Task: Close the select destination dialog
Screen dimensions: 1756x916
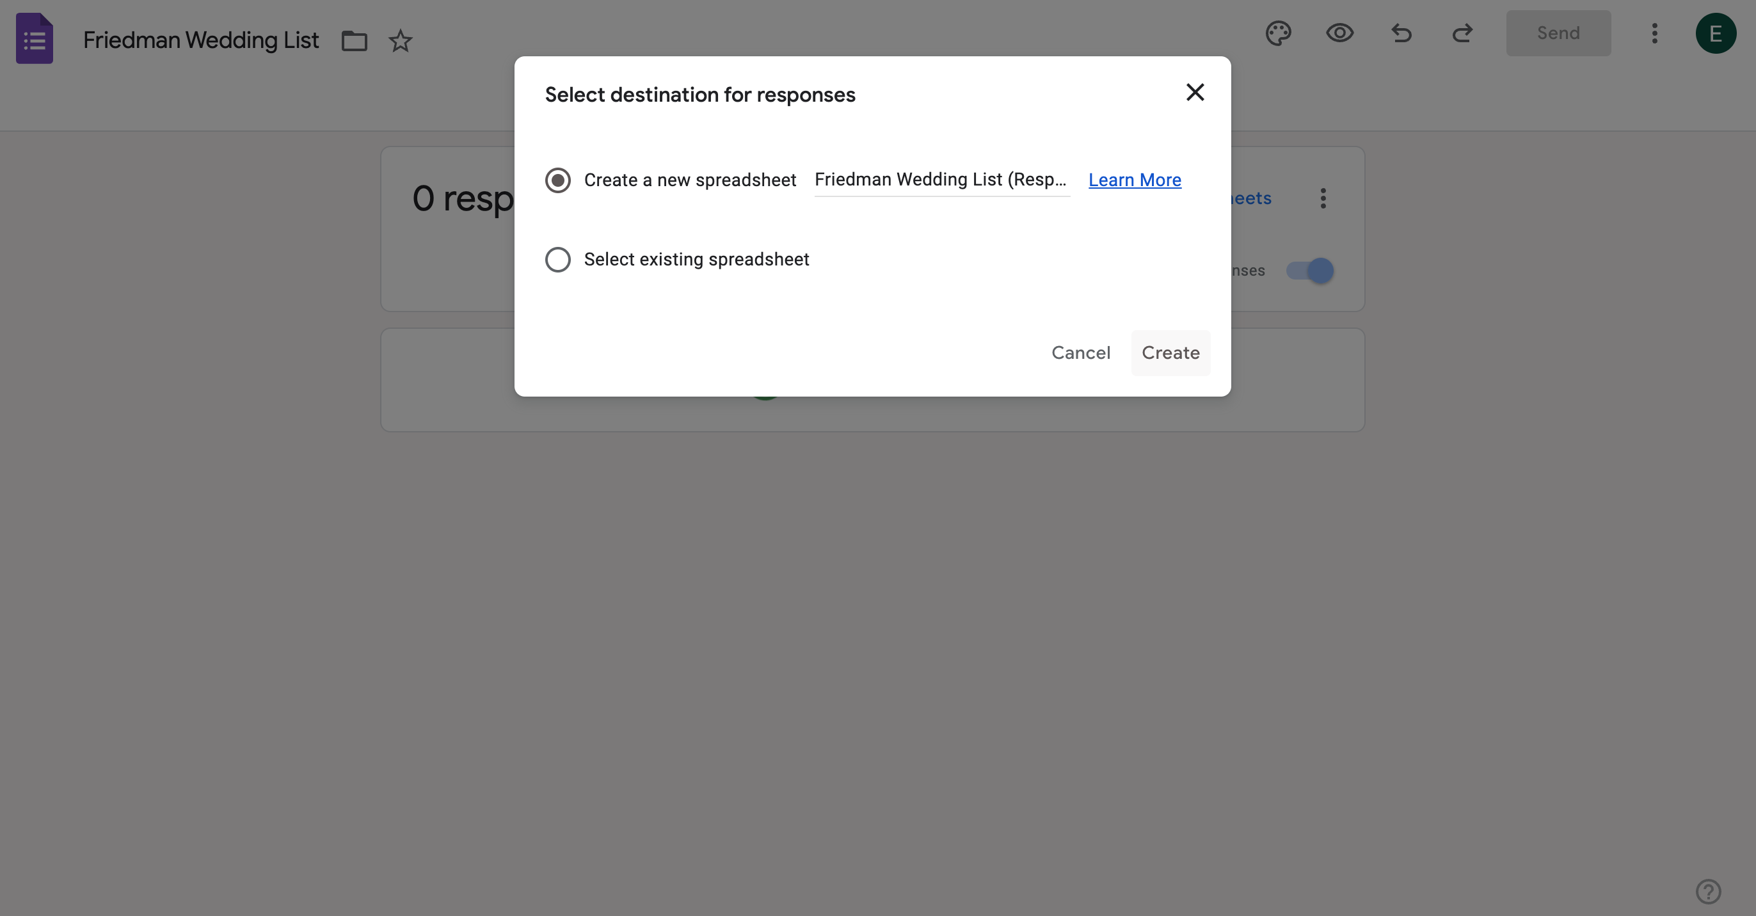Action: (1195, 92)
